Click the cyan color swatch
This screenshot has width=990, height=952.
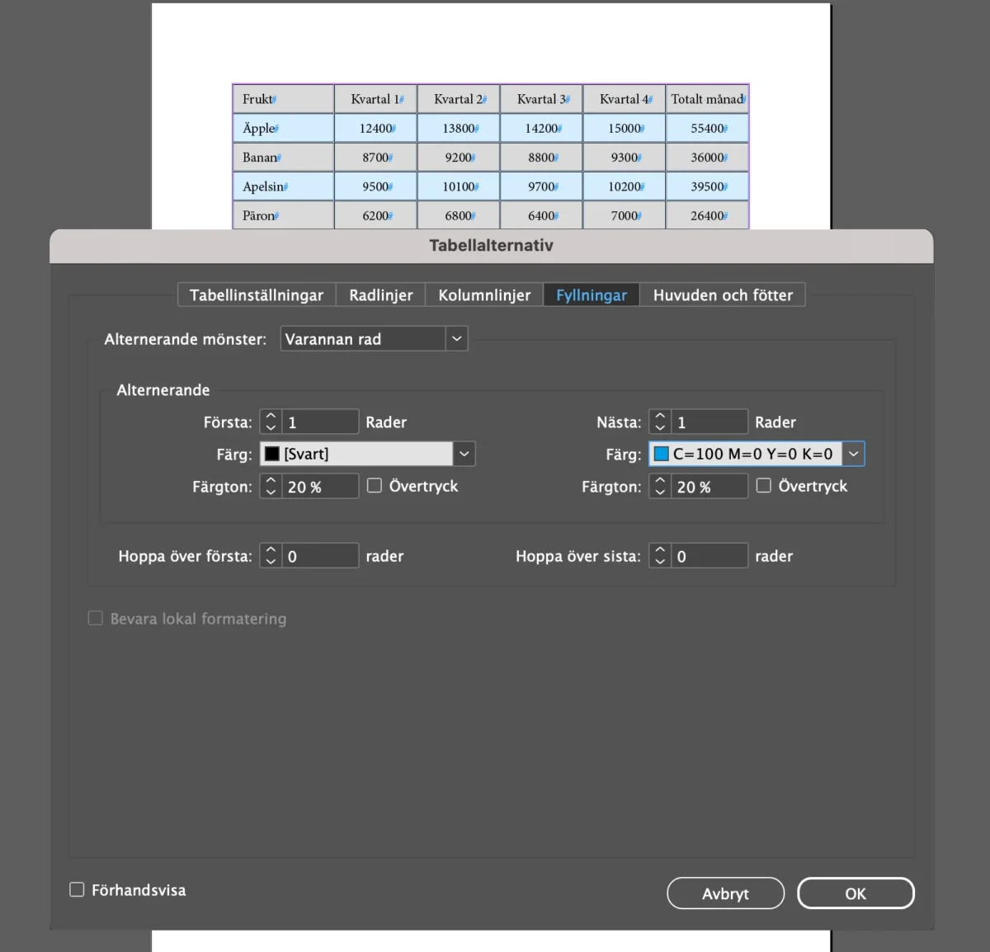[662, 454]
